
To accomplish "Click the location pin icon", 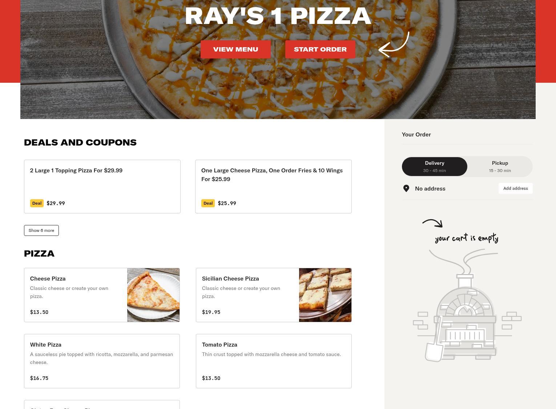I will 406,188.
